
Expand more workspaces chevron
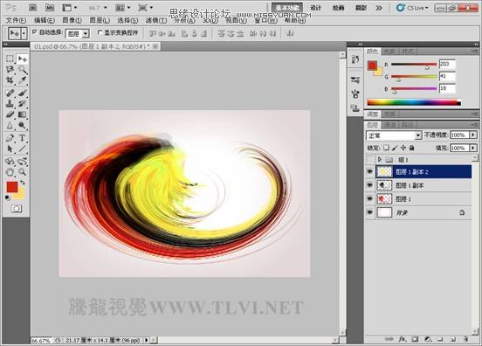[x=379, y=8]
